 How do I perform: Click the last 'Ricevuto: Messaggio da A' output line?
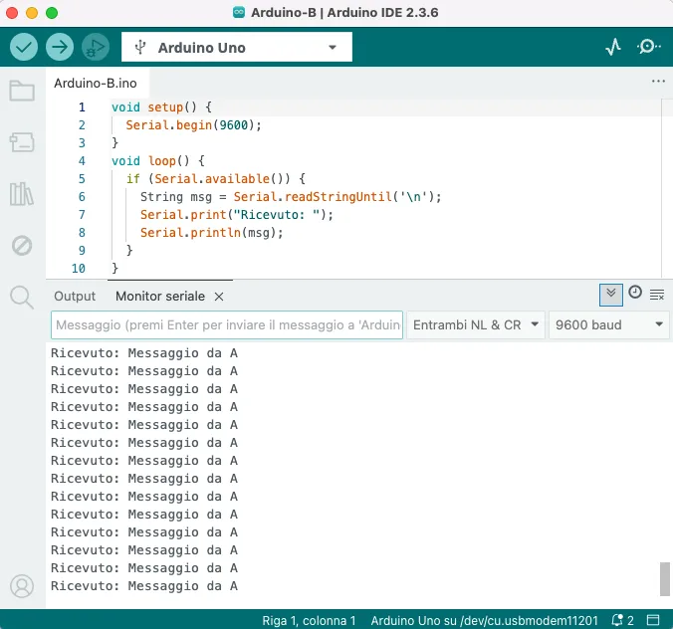[144, 586]
